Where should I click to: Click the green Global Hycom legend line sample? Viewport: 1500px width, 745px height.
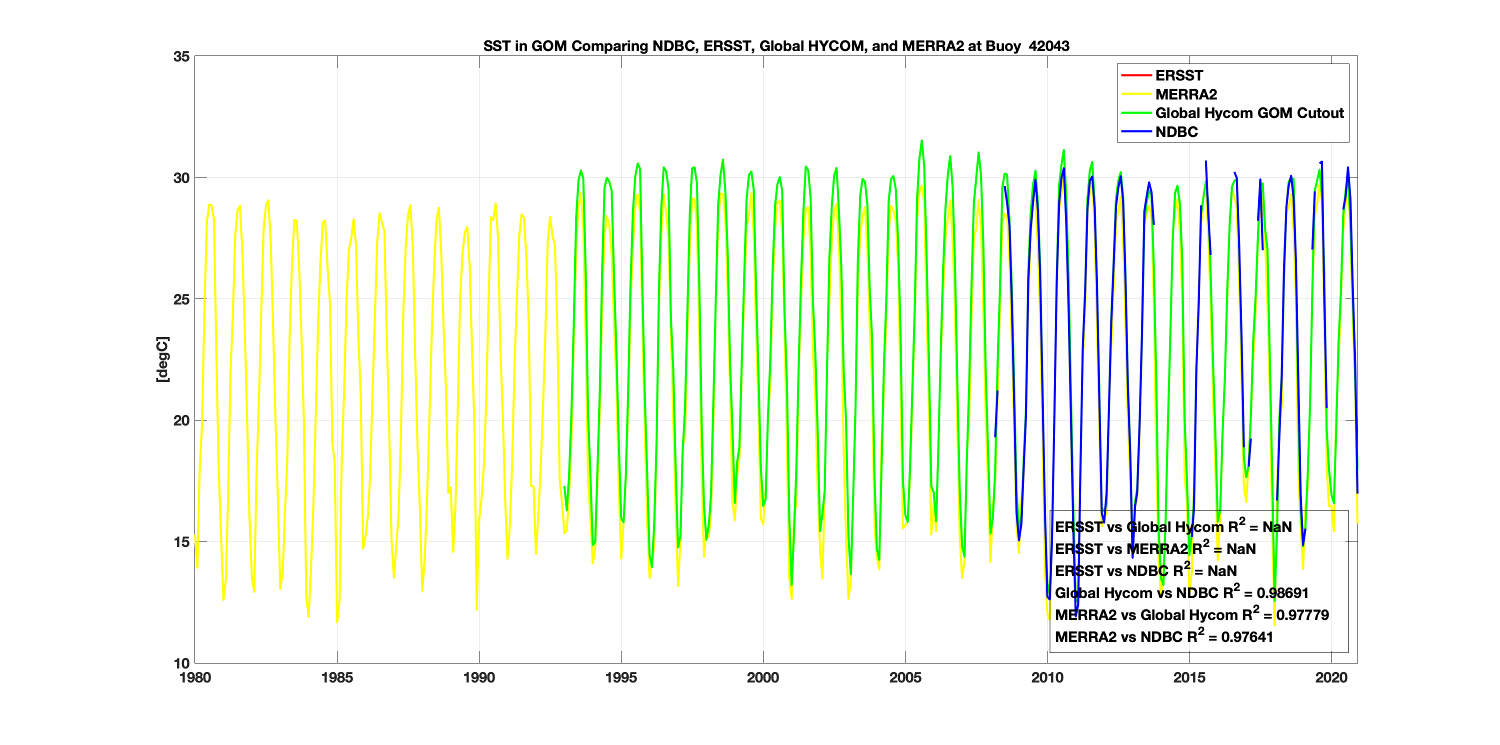tap(1135, 113)
